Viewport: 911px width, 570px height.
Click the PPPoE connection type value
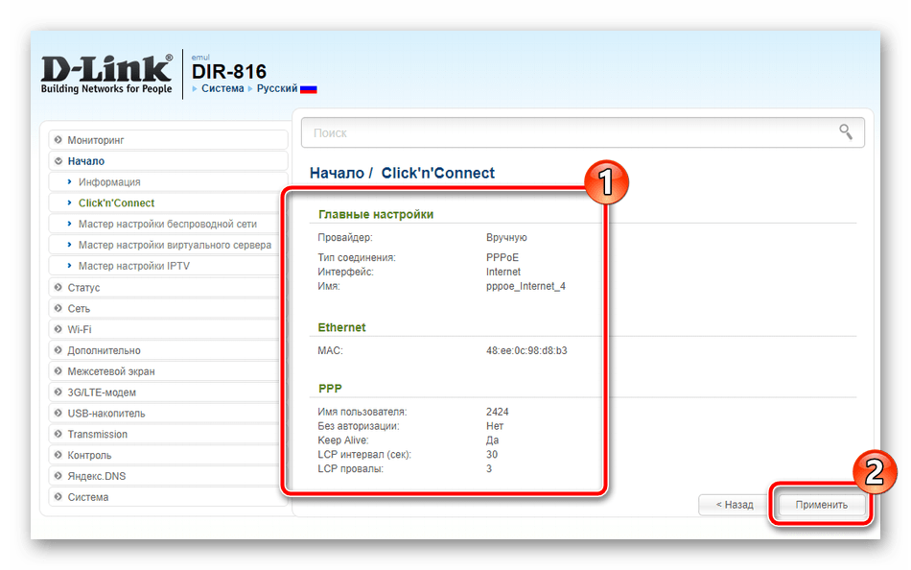tap(502, 258)
